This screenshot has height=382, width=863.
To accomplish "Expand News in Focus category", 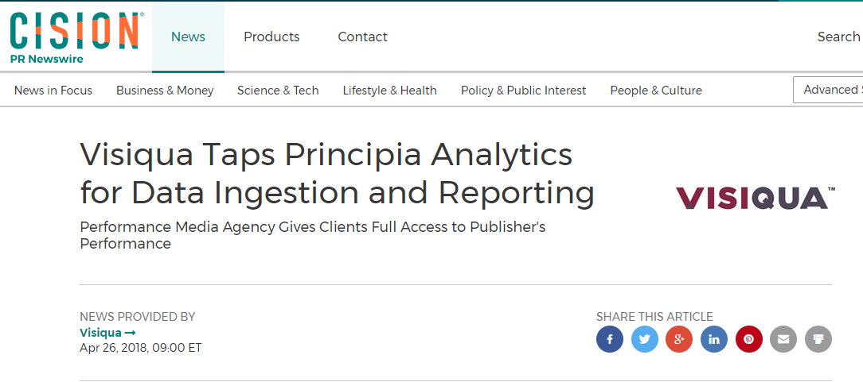I will [x=53, y=91].
